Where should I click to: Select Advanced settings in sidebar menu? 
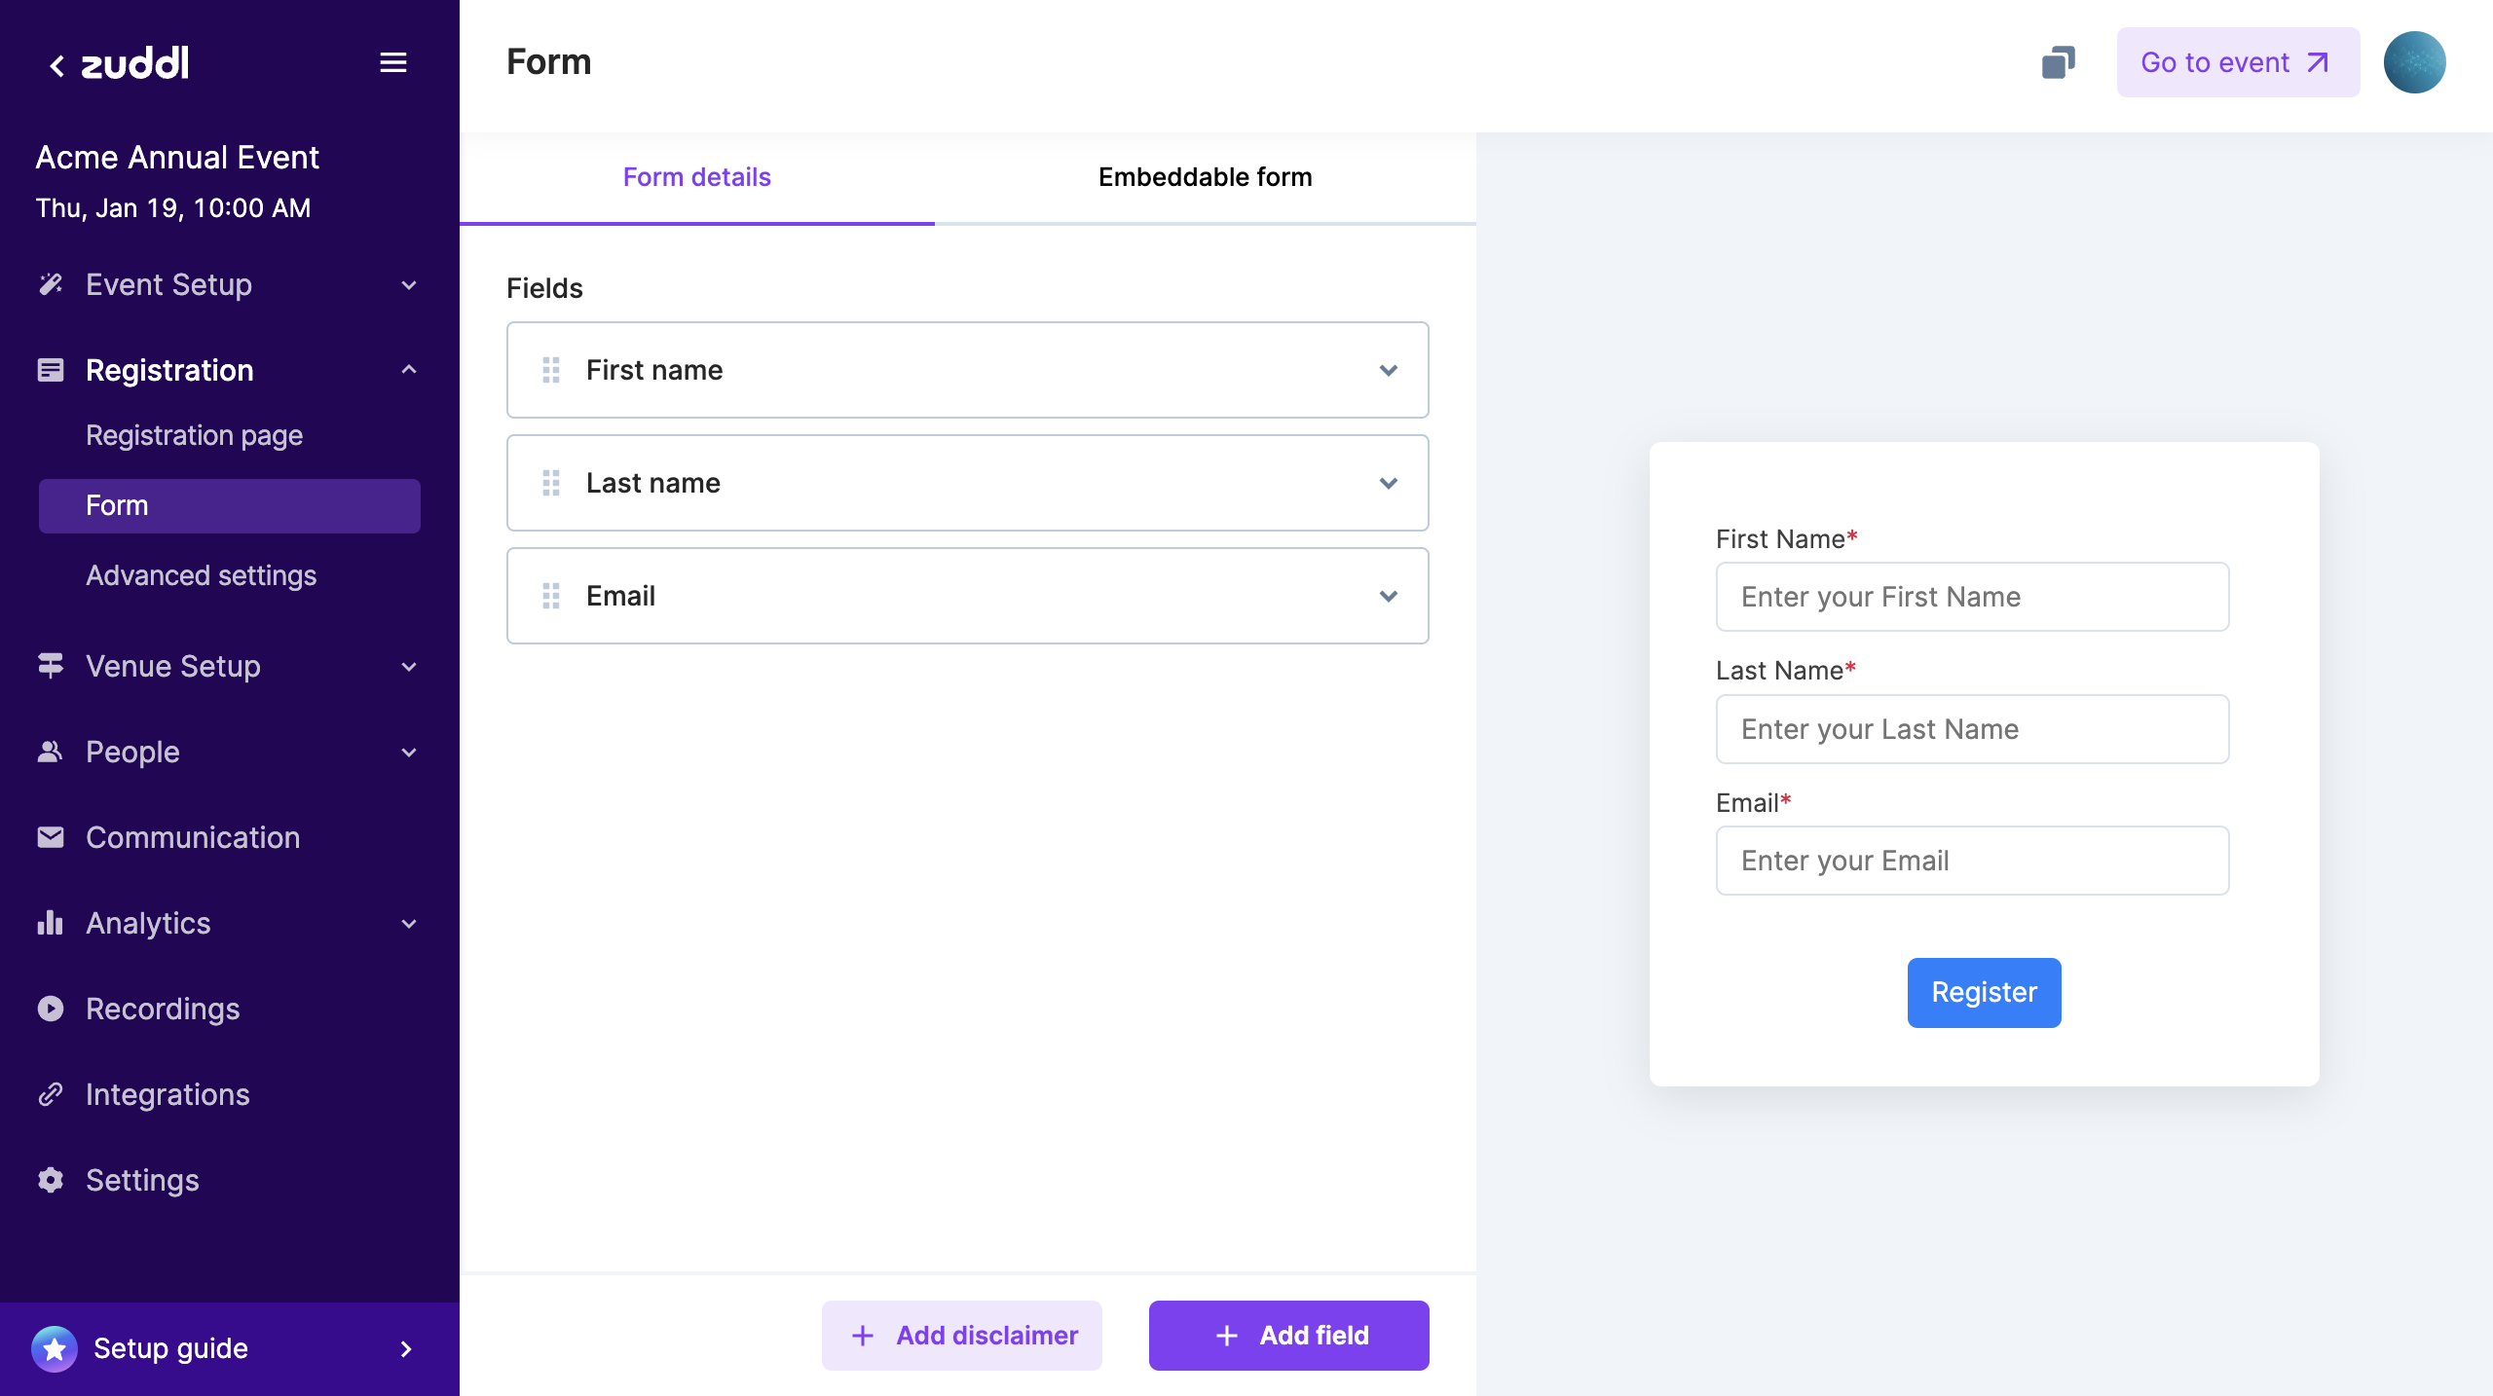pos(202,575)
